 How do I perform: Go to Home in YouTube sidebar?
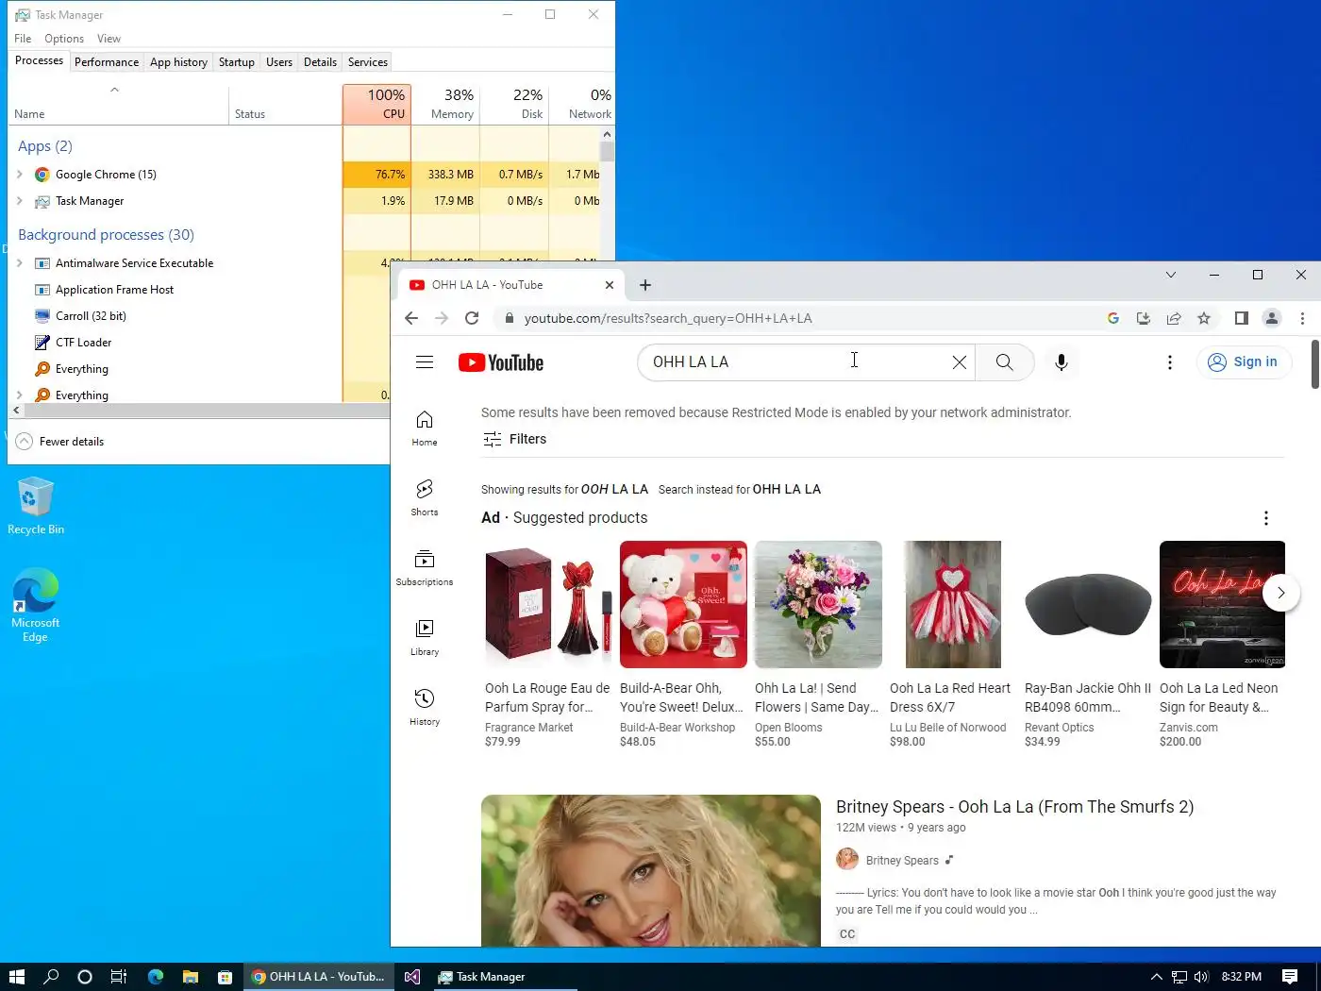pyautogui.click(x=425, y=428)
